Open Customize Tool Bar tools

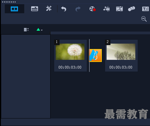pyautogui.click(x=49, y=8)
